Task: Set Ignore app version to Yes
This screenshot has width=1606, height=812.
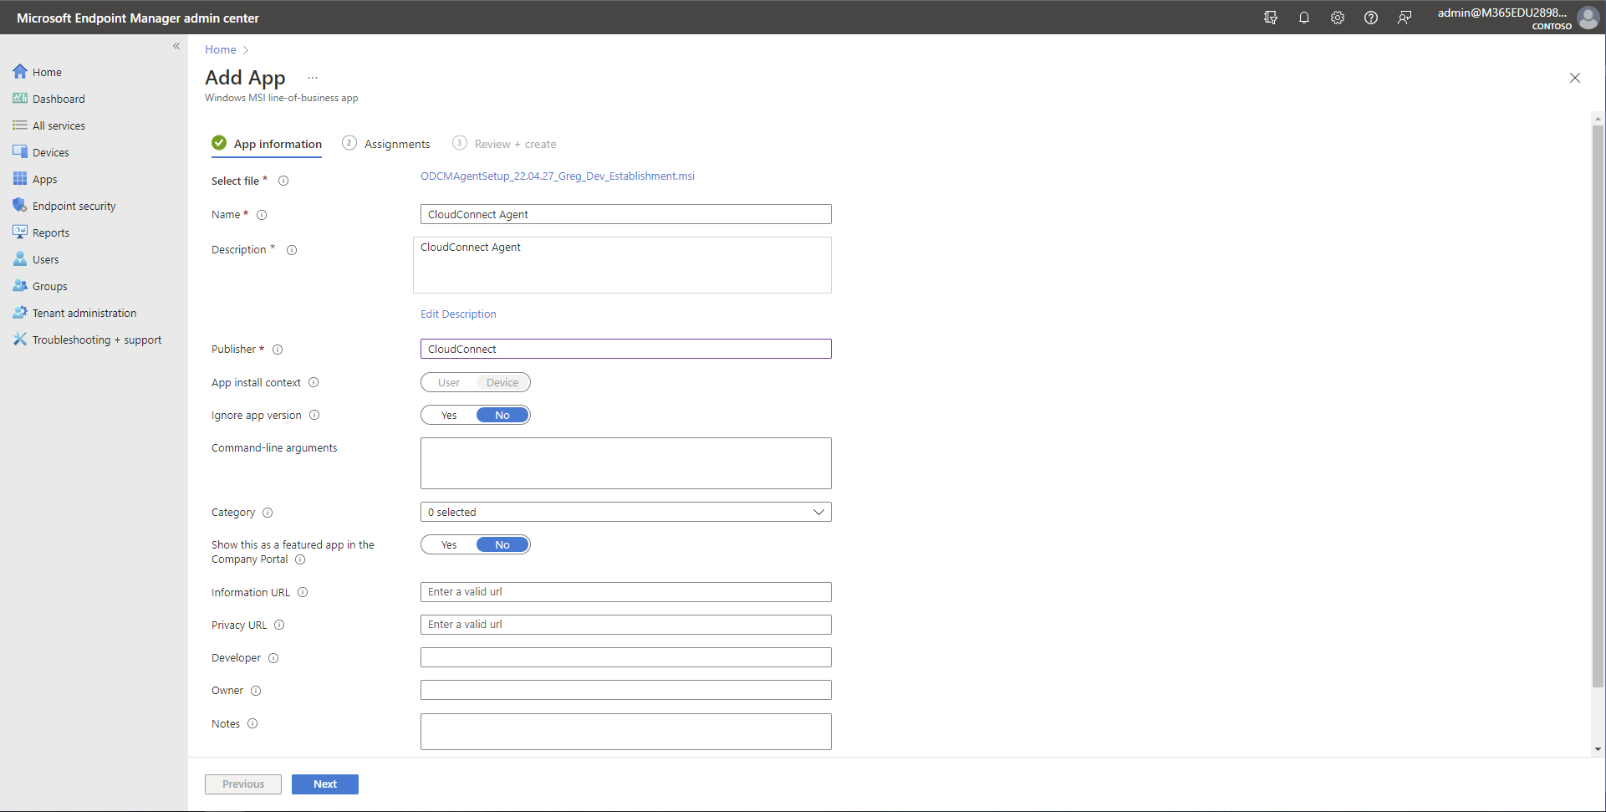Action: click(x=449, y=416)
